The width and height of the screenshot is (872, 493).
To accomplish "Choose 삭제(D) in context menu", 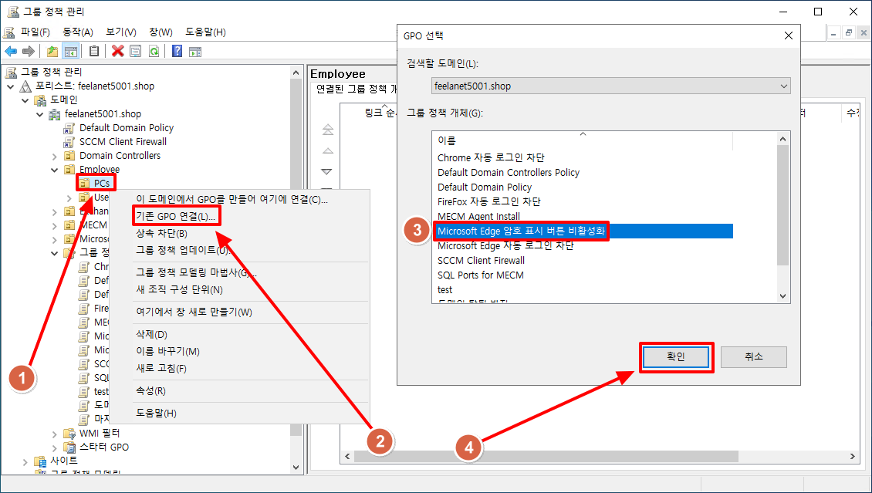I will (151, 335).
